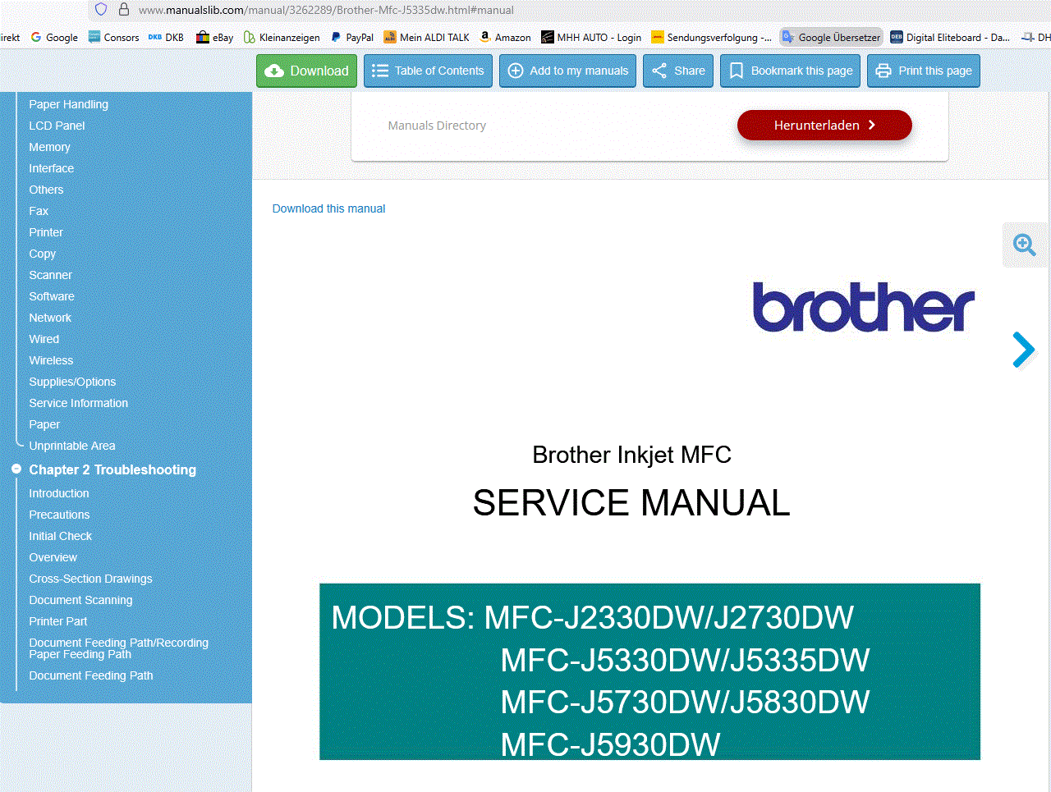
Task: Select Interface in sidebar
Action: tap(51, 168)
